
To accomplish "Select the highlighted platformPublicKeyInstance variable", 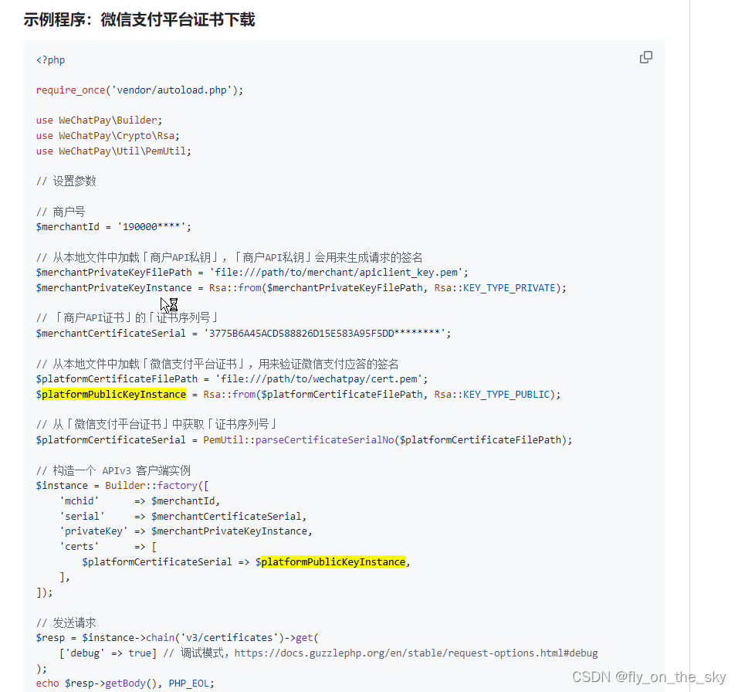I will (x=111, y=394).
